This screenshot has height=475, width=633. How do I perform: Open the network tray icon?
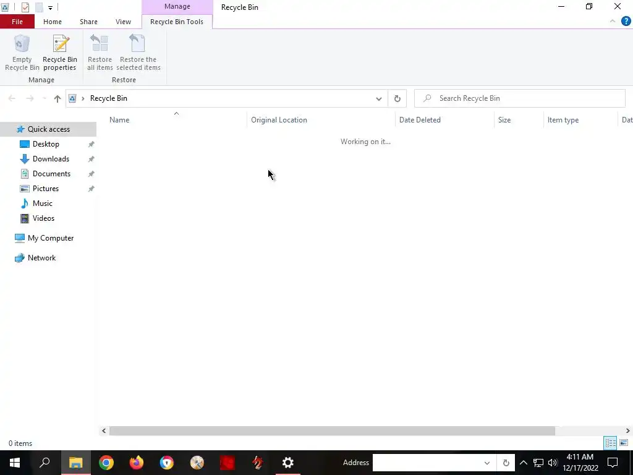(x=538, y=463)
